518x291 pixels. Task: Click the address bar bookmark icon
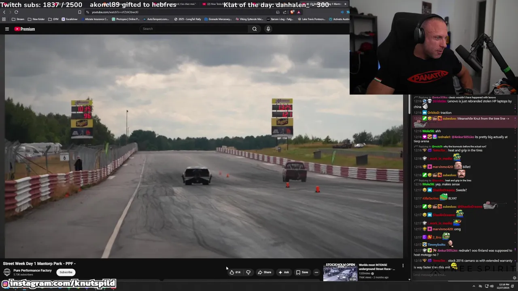80,12
